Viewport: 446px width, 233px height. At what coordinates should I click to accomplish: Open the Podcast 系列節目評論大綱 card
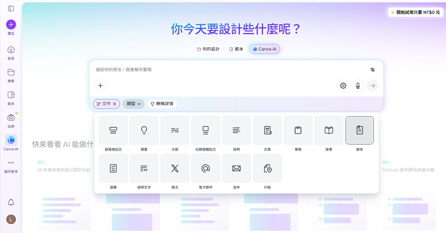click(x=408, y=193)
